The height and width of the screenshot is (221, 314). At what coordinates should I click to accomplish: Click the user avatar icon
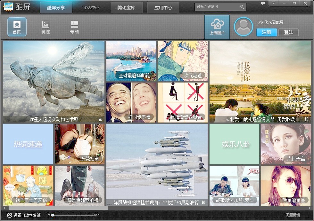[243, 27]
